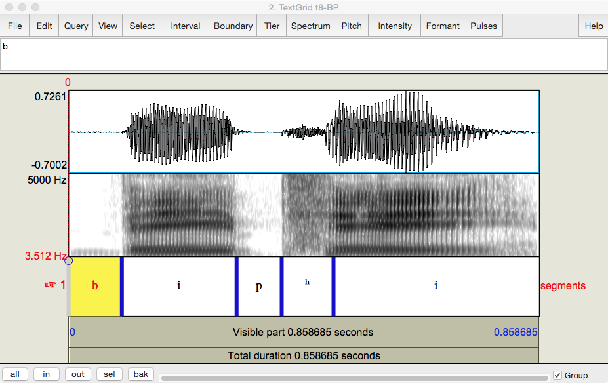Click the red 'segments' tier name

tap(563, 286)
